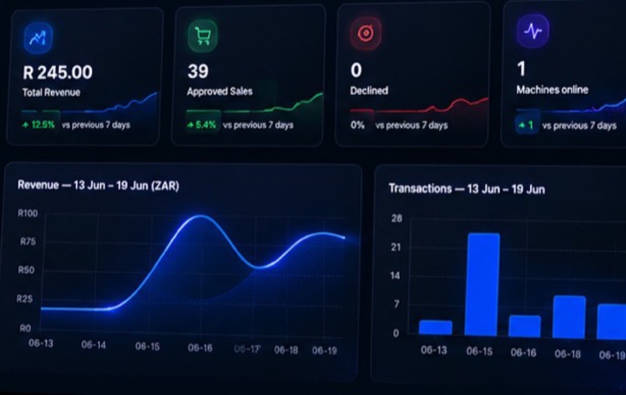The height and width of the screenshot is (395, 626).
Task: Click the Revenue chart title
Action: (98, 186)
